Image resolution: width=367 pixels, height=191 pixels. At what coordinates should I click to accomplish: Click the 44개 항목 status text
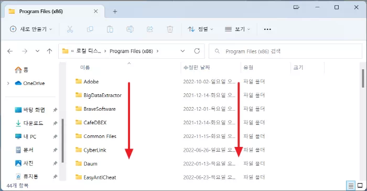[17, 186]
